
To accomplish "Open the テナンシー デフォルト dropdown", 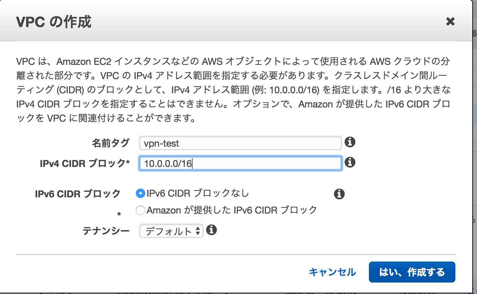I will click(171, 231).
